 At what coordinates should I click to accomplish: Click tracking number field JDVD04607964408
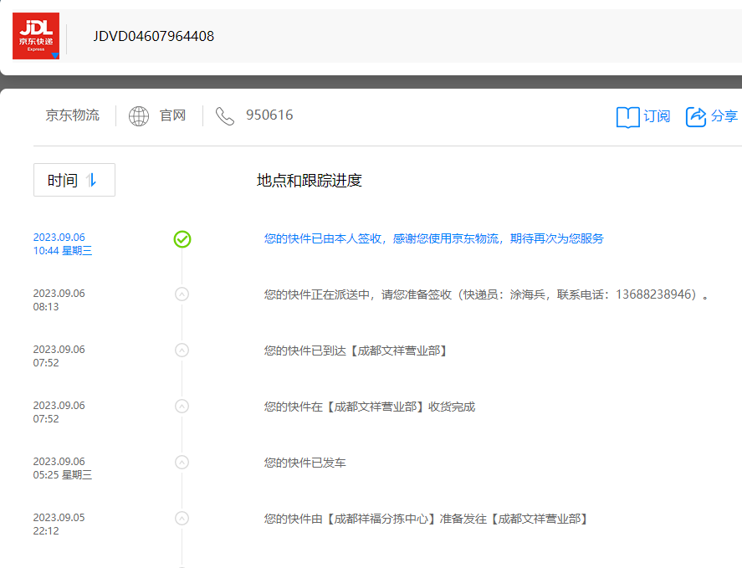(154, 37)
